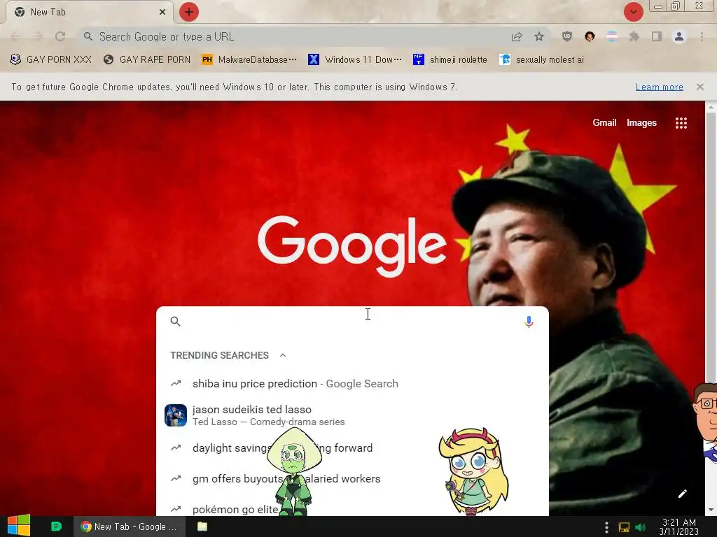
Task: Bookmark this tab with the star icon
Action: click(539, 36)
